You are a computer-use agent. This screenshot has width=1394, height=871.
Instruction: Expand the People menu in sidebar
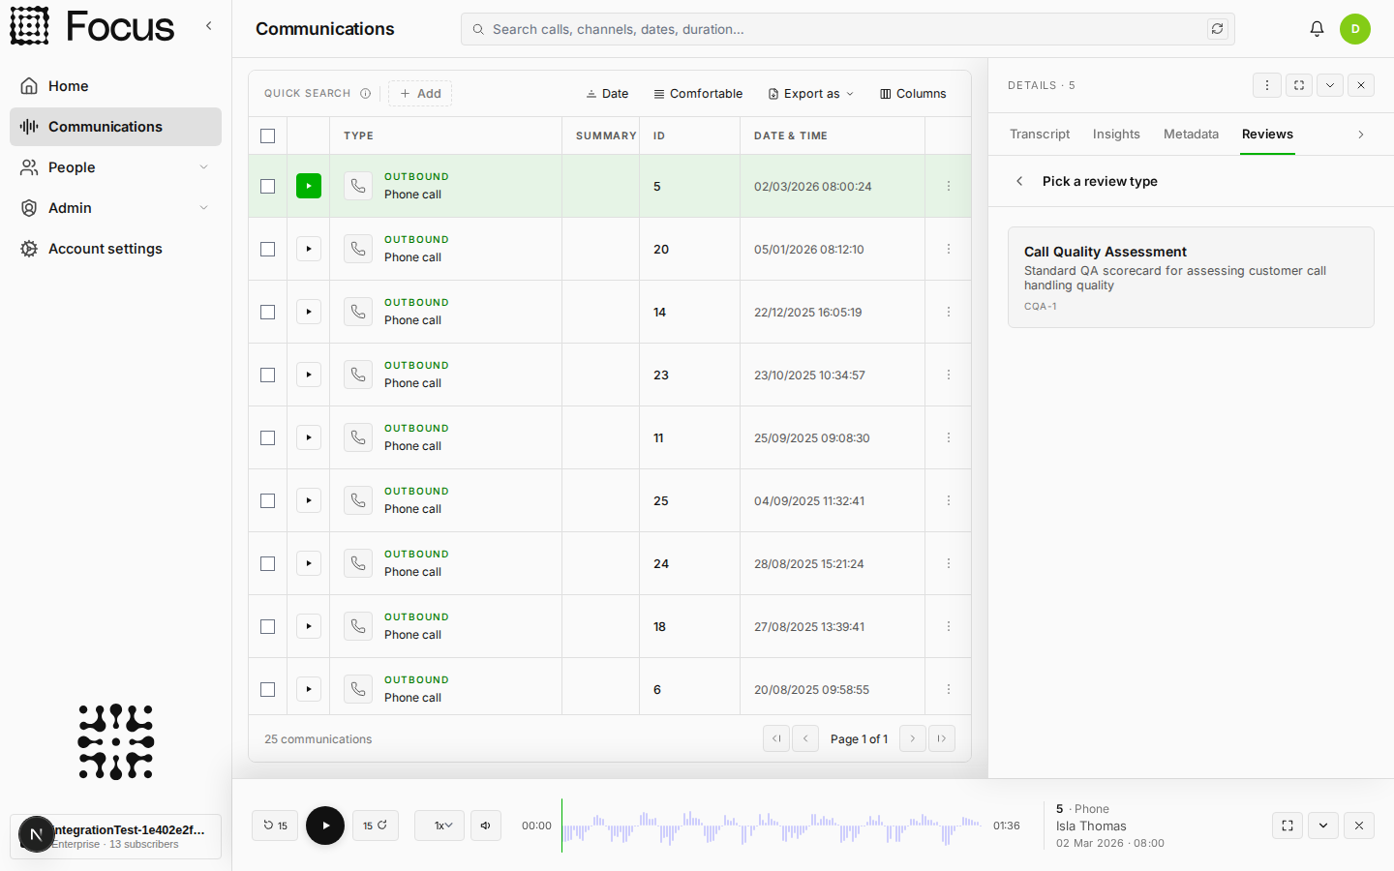(115, 167)
